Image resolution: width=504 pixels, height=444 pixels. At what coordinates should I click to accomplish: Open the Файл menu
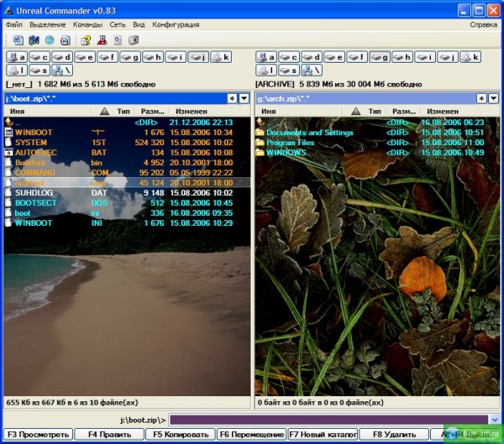pos(14,24)
